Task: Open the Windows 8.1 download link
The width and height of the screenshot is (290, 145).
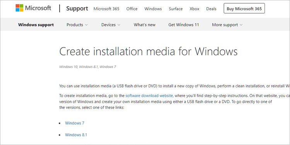Action: click(76, 135)
